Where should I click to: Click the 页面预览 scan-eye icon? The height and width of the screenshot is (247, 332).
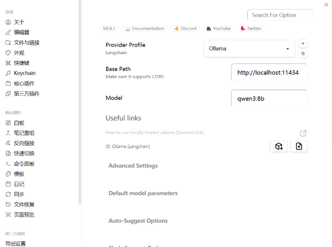tap(8, 215)
